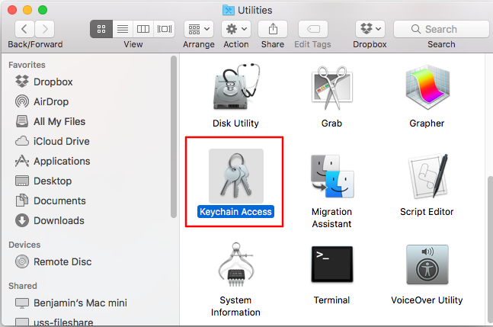Select the Keychain Access keys icon
493x327 pixels.
pyautogui.click(x=236, y=175)
